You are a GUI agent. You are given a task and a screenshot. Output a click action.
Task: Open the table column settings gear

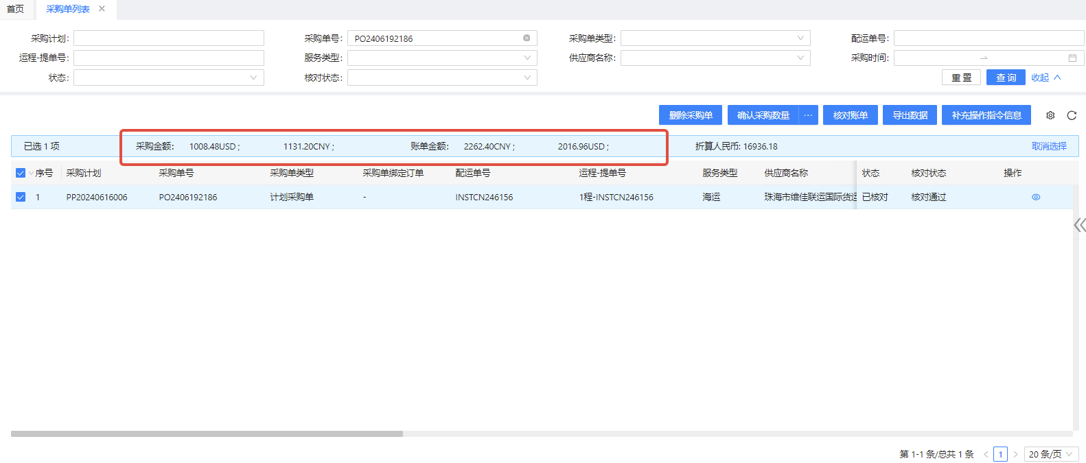[1050, 115]
